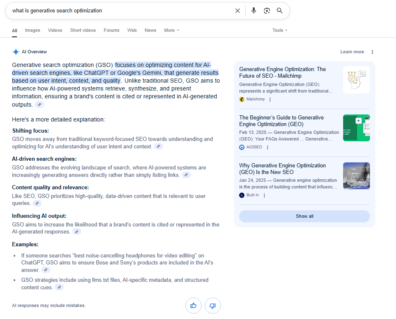The width and height of the screenshot is (396, 319).
Task: Open the source link icon after the Bose and Sony example
Action: coord(46,270)
